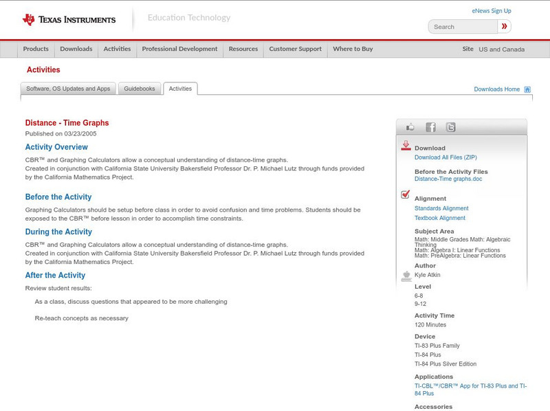Switch to the Guidebooks tab
Viewport: 550px width, 411px height.
pos(140,89)
